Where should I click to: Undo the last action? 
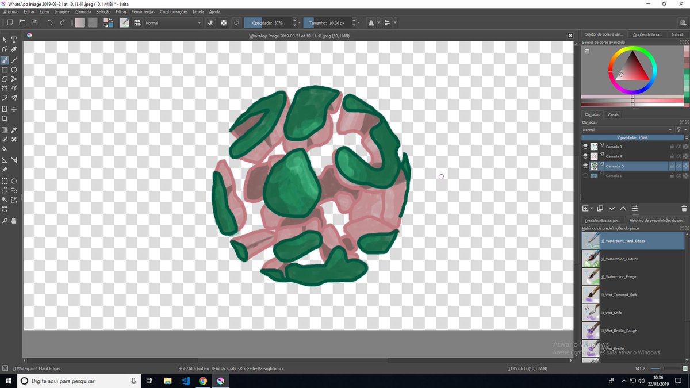click(50, 22)
